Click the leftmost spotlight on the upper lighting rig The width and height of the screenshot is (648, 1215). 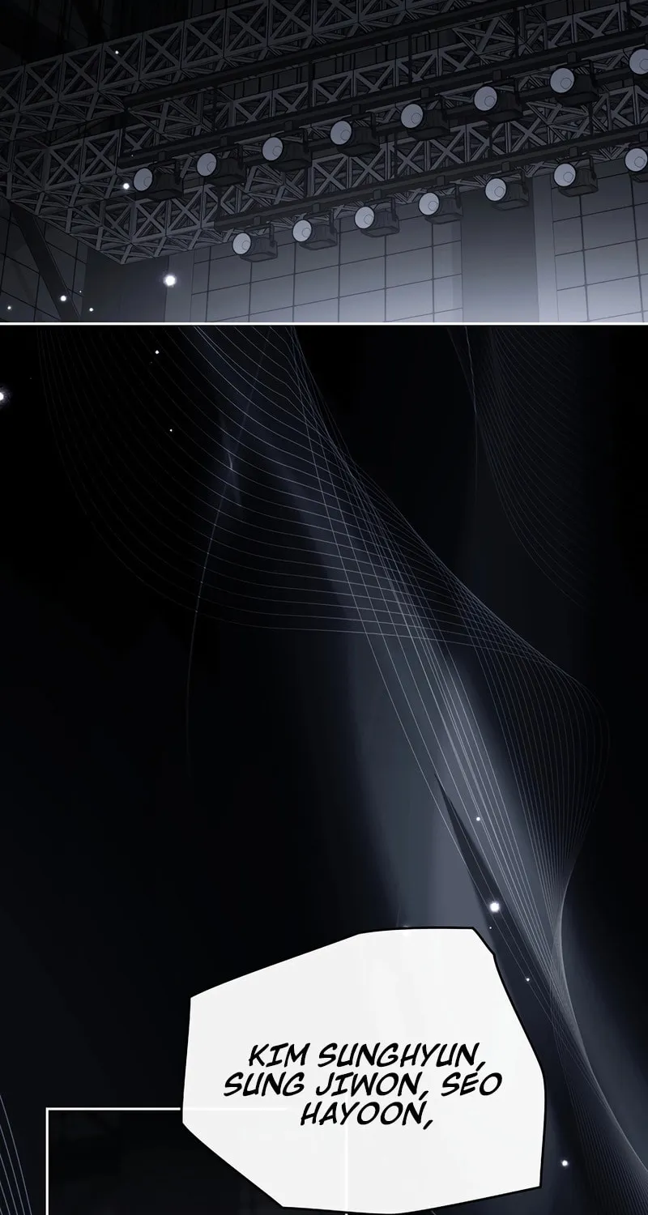[x=143, y=177]
